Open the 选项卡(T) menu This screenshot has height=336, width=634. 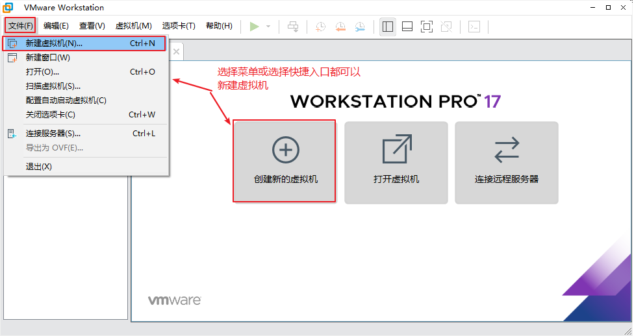(x=179, y=26)
